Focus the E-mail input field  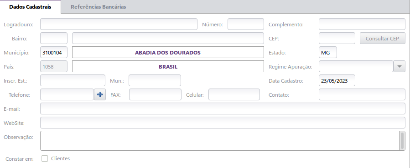point(223,109)
